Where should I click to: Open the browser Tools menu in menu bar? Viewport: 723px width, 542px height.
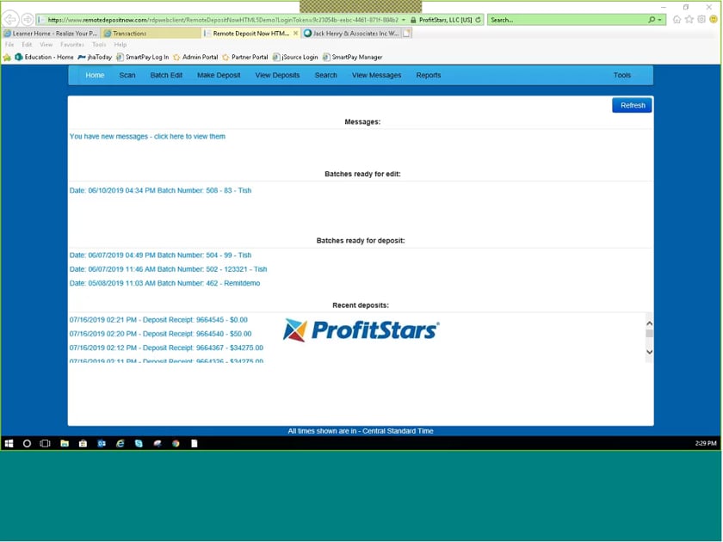point(99,45)
